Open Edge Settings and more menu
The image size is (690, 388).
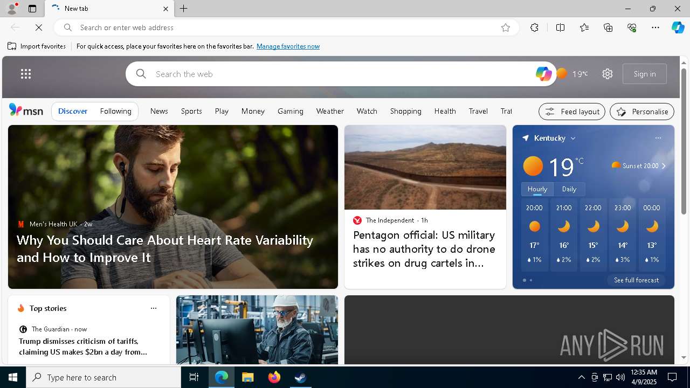655,27
